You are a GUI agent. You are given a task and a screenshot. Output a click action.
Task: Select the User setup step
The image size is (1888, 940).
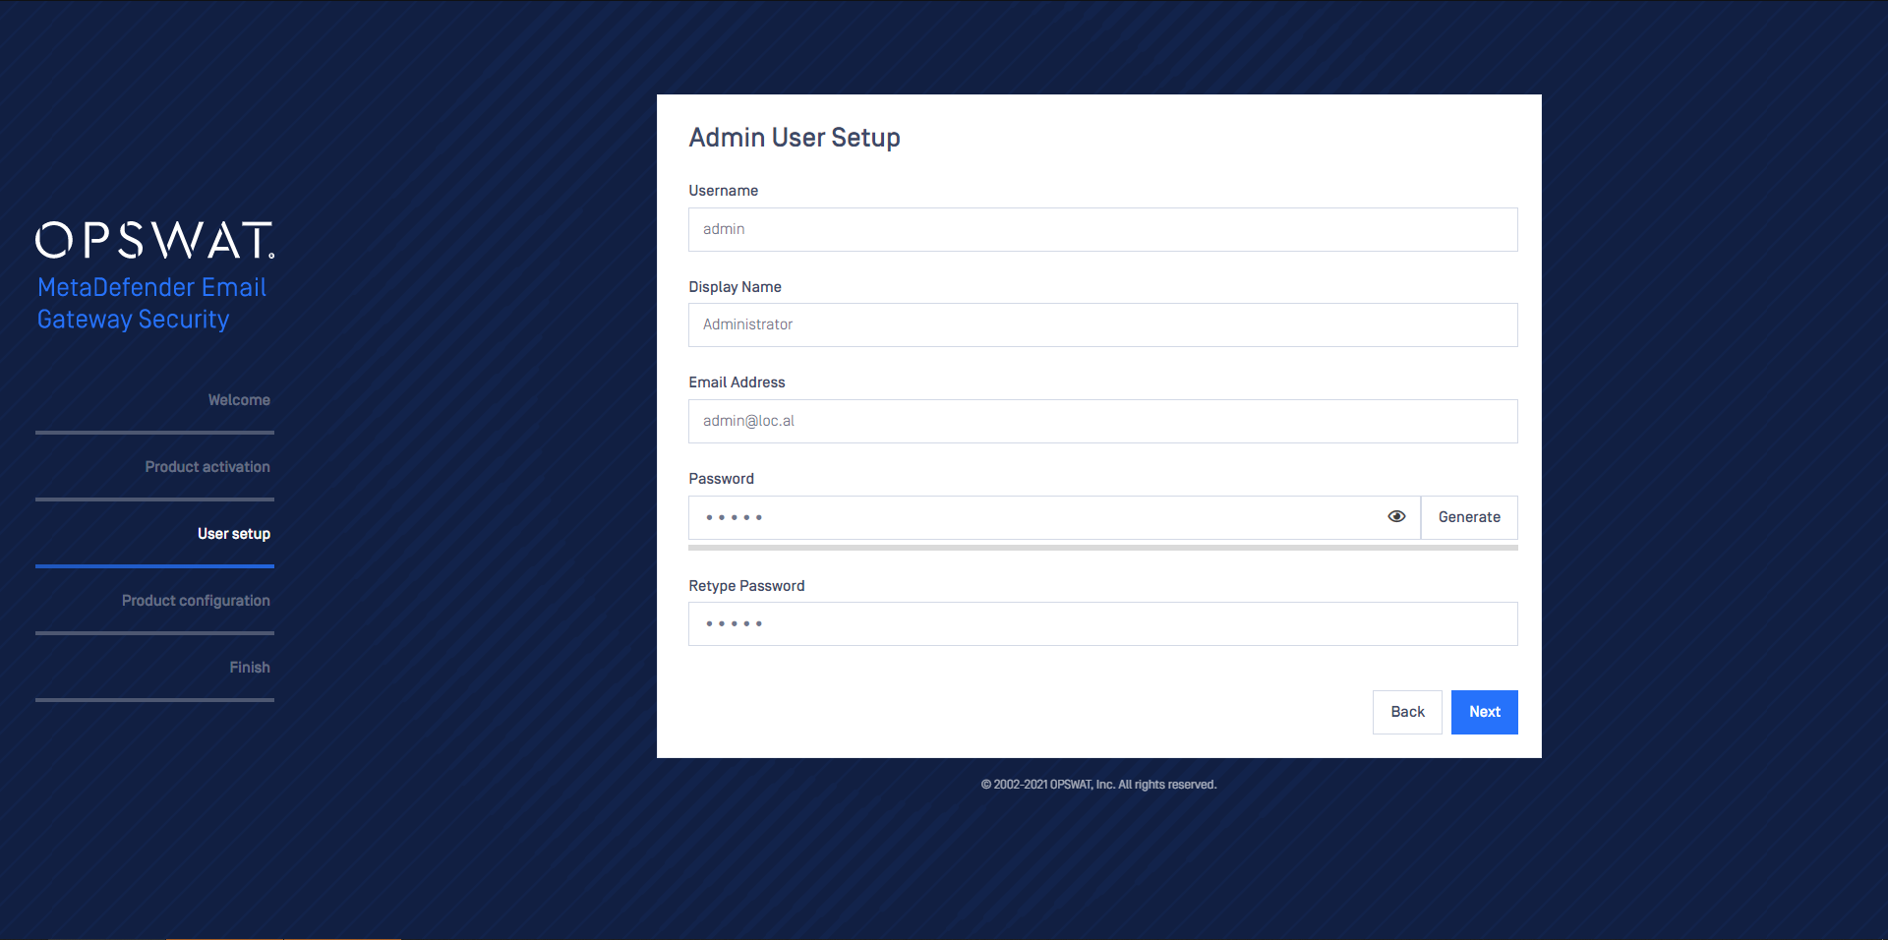point(234,534)
